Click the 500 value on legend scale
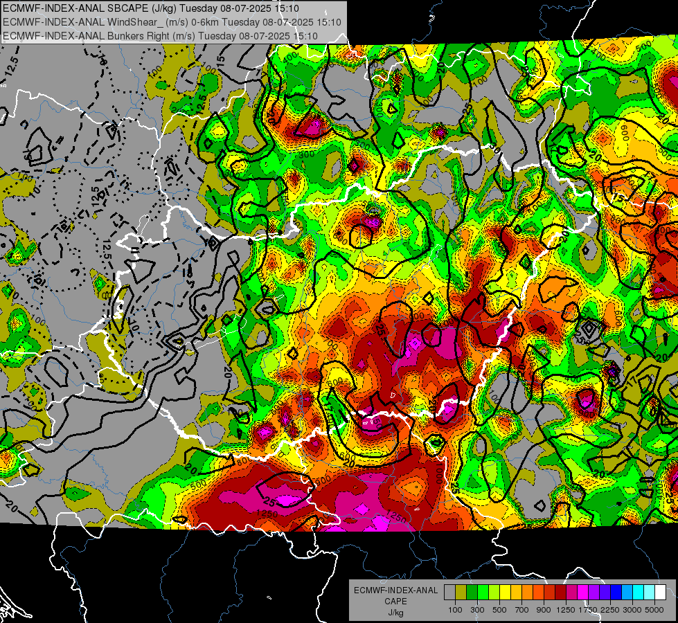 coord(499,610)
